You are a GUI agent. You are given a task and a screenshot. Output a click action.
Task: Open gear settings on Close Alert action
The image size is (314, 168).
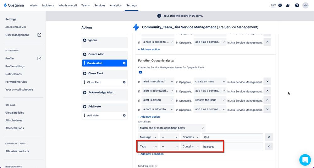coord(124,82)
